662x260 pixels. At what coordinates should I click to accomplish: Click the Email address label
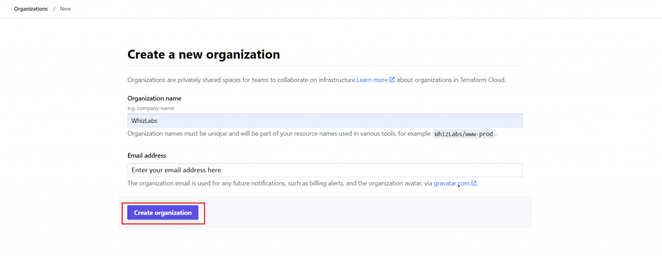click(x=147, y=155)
